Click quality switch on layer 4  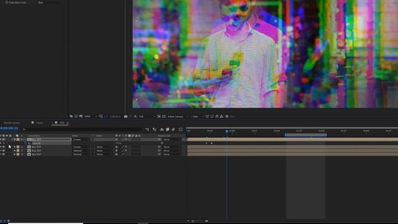(123, 154)
